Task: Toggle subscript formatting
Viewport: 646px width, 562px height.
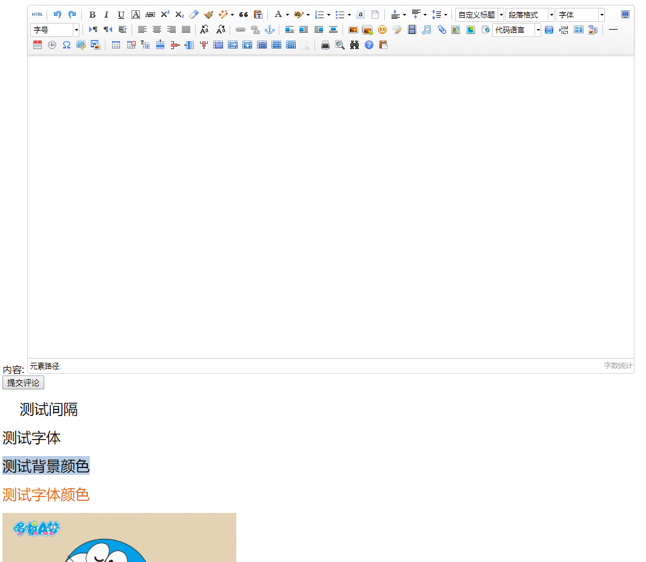Action: click(179, 15)
